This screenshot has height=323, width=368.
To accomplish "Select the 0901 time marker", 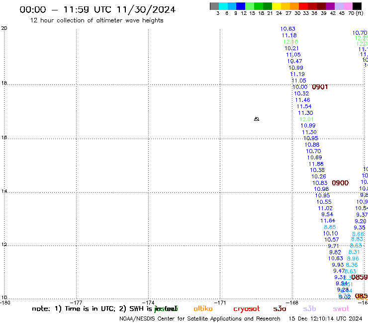I will point(320,87).
